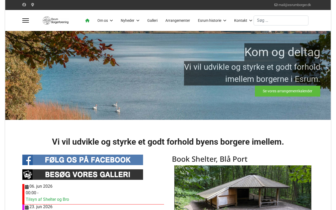Show previous slide with left arrow
This screenshot has width=336, height=210.
pos(8,70)
